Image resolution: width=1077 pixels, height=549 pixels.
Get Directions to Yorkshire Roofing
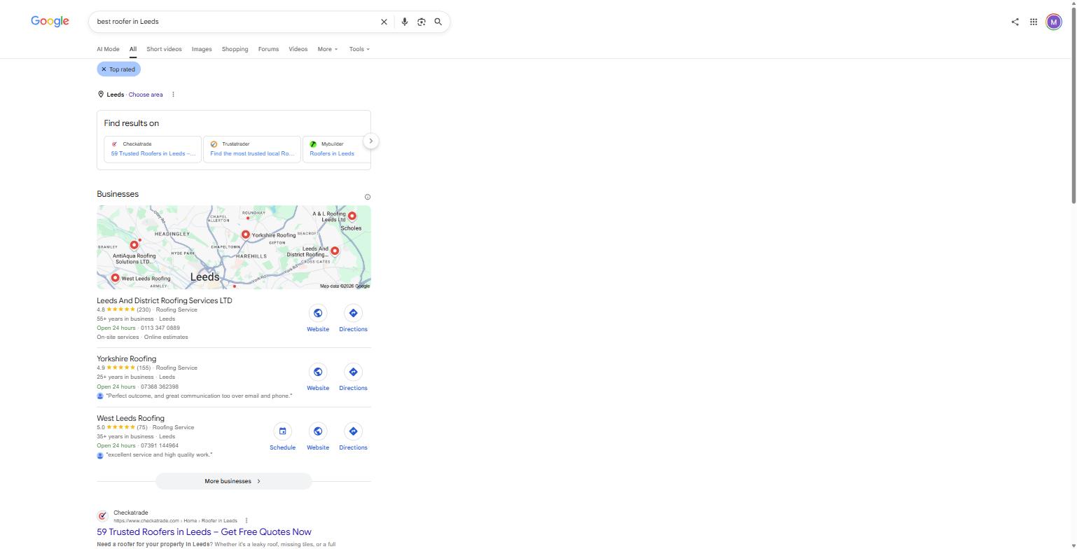pyautogui.click(x=353, y=377)
